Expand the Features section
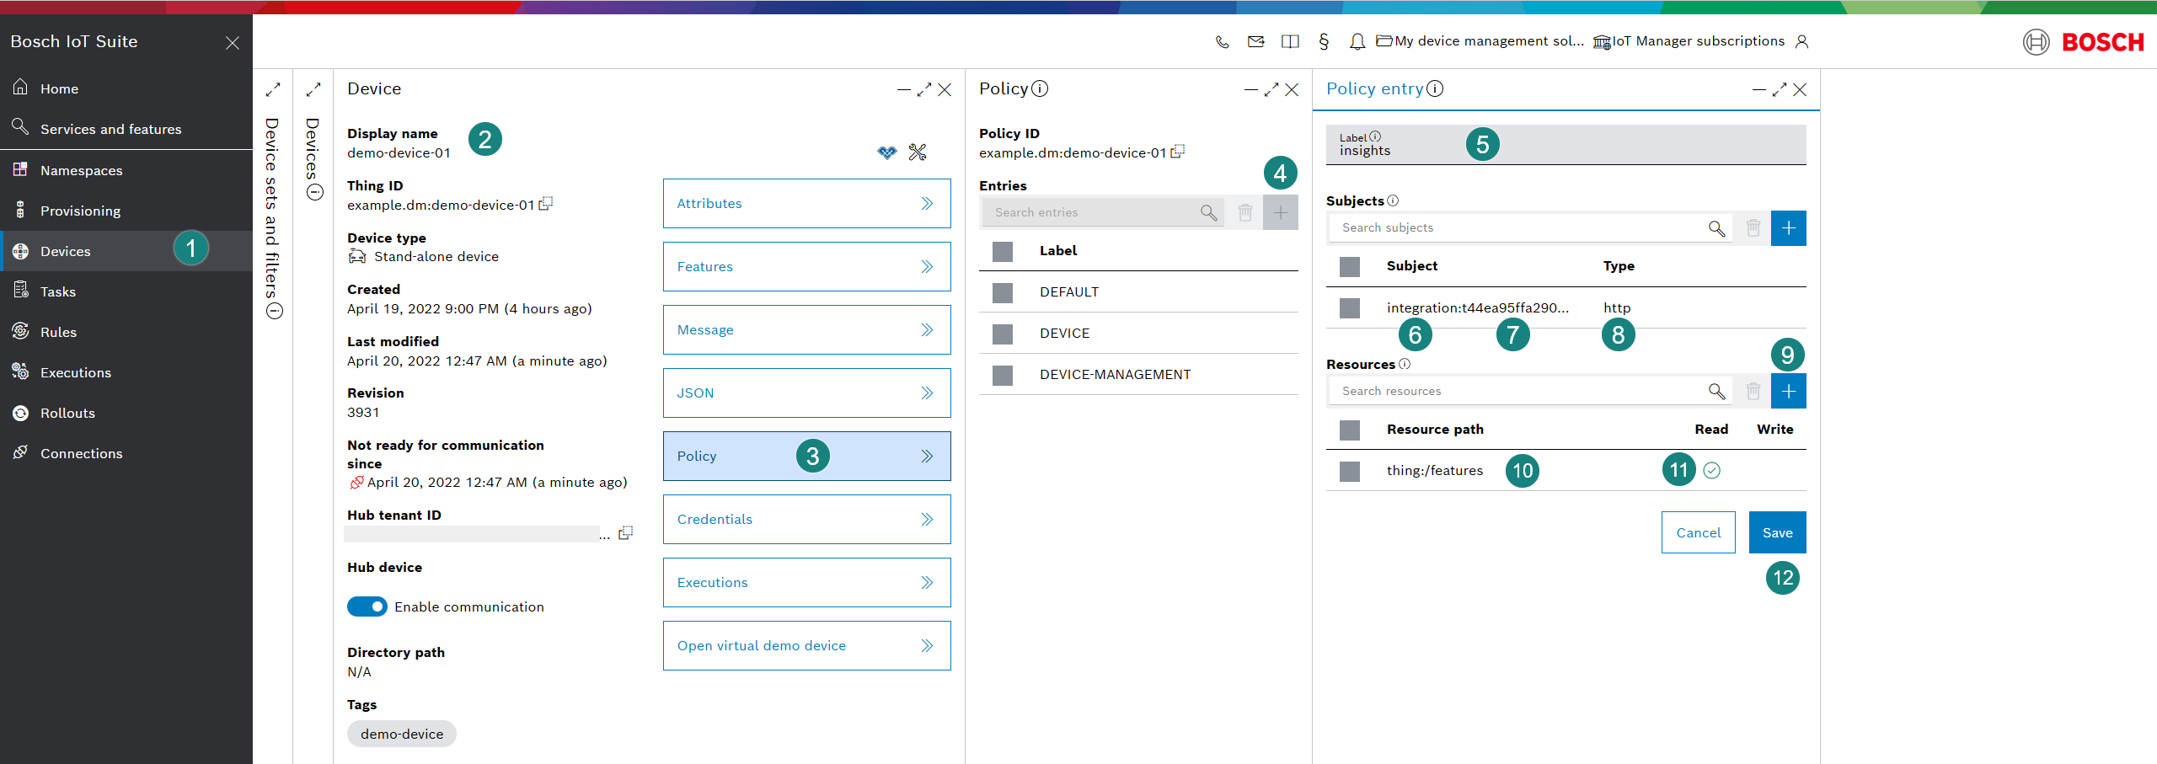Image resolution: width=2157 pixels, height=764 pixels. [806, 266]
